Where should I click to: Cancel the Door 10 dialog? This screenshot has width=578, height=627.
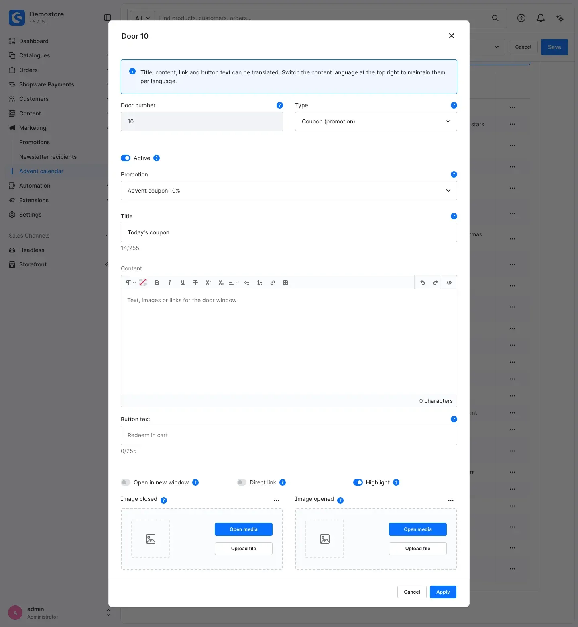tap(412, 592)
